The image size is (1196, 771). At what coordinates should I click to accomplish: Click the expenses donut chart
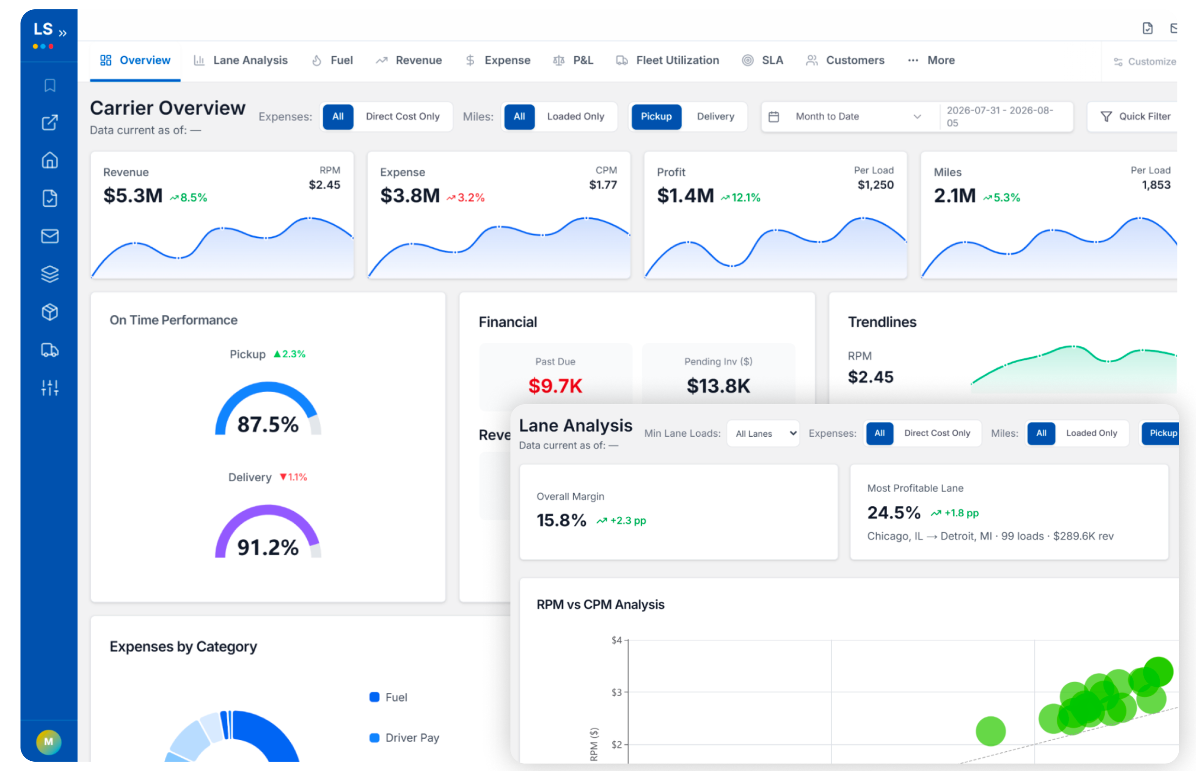click(232, 736)
